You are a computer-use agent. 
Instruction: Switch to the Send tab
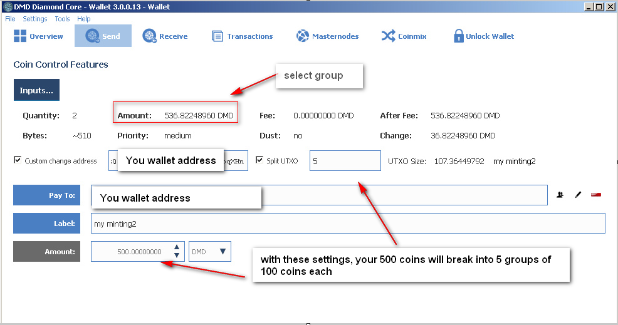(103, 36)
